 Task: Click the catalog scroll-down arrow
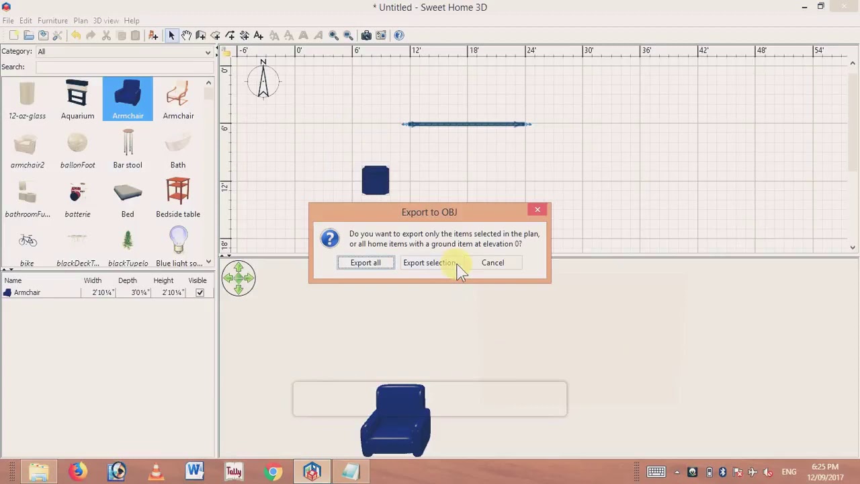(209, 261)
